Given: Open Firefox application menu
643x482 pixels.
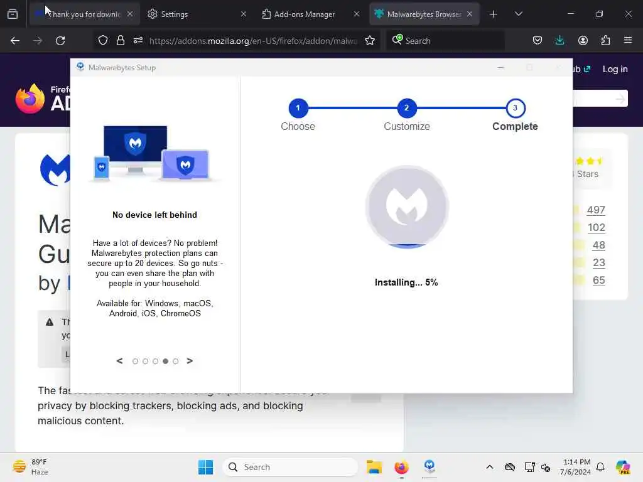Looking at the screenshot, I should [x=628, y=40].
